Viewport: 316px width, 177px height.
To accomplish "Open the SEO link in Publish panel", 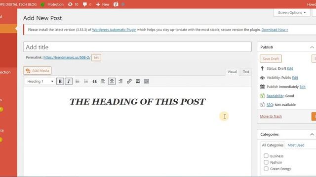I will 270,105.
